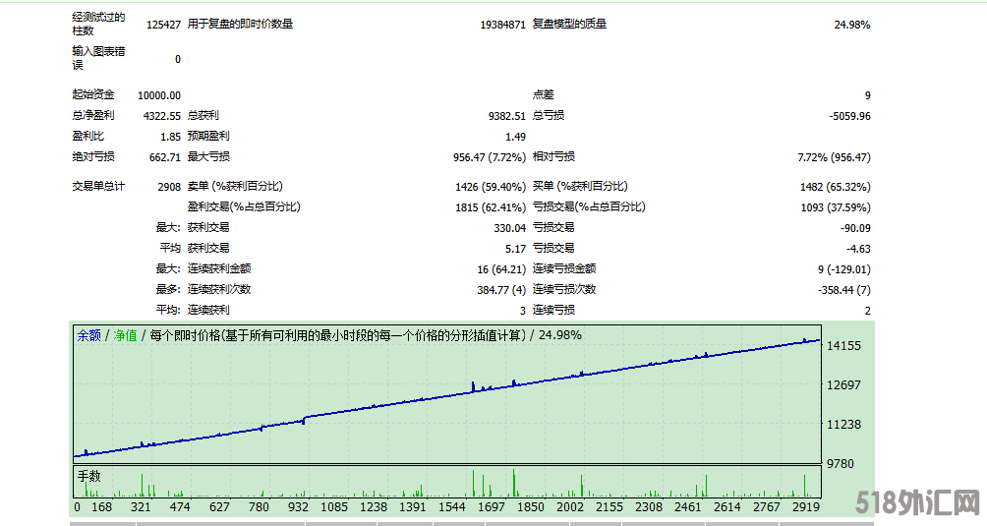The image size is (987, 526).
Task: Click the 相对亏损 label
Action: (x=553, y=157)
